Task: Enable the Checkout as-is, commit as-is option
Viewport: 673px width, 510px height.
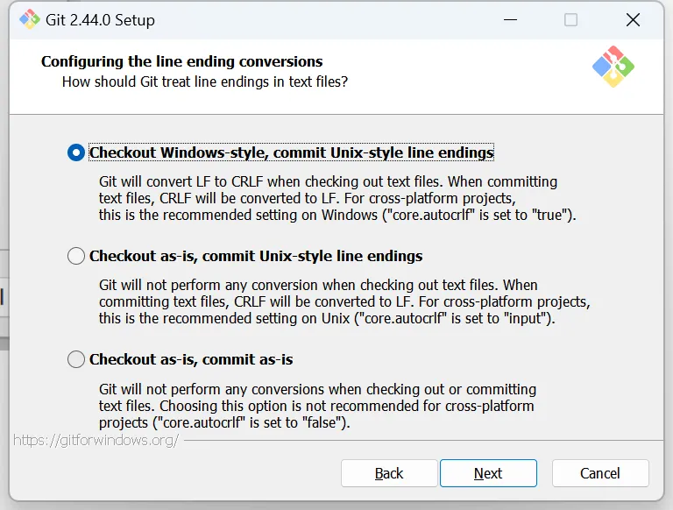Action: (x=76, y=359)
